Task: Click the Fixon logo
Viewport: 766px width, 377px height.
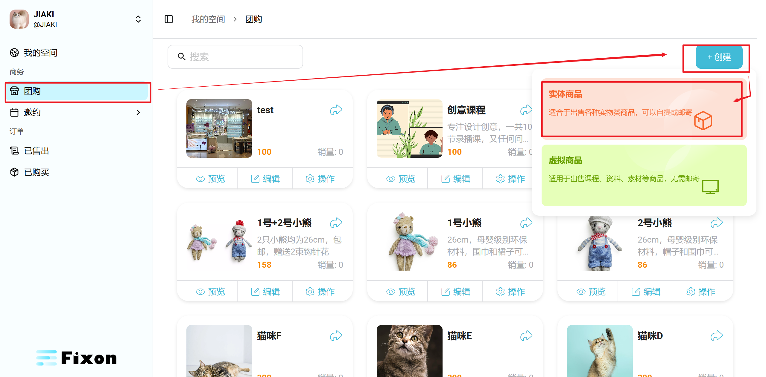Action: [76, 358]
